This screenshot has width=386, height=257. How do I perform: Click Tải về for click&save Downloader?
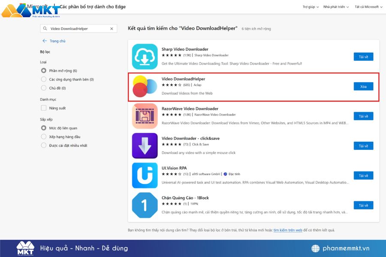tap(363, 146)
